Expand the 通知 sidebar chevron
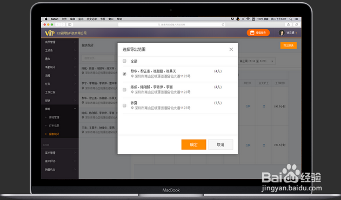341x200 pixels. [x=75, y=59]
